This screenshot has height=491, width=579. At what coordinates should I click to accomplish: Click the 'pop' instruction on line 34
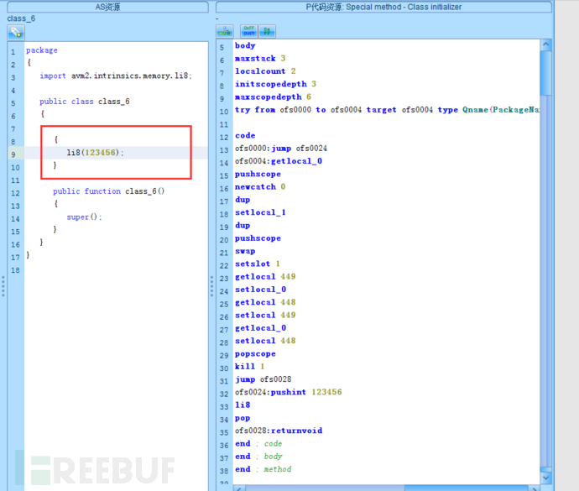tap(243, 418)
